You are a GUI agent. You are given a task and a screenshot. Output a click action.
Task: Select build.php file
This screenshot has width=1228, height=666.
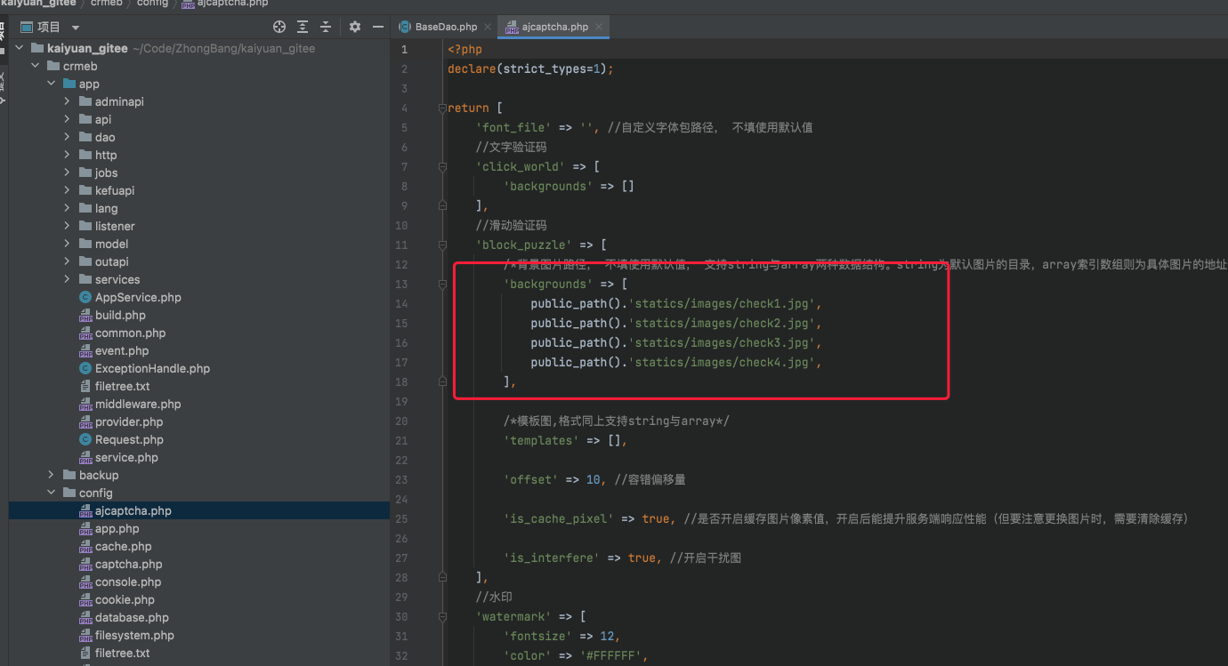[x=120, y=315]
